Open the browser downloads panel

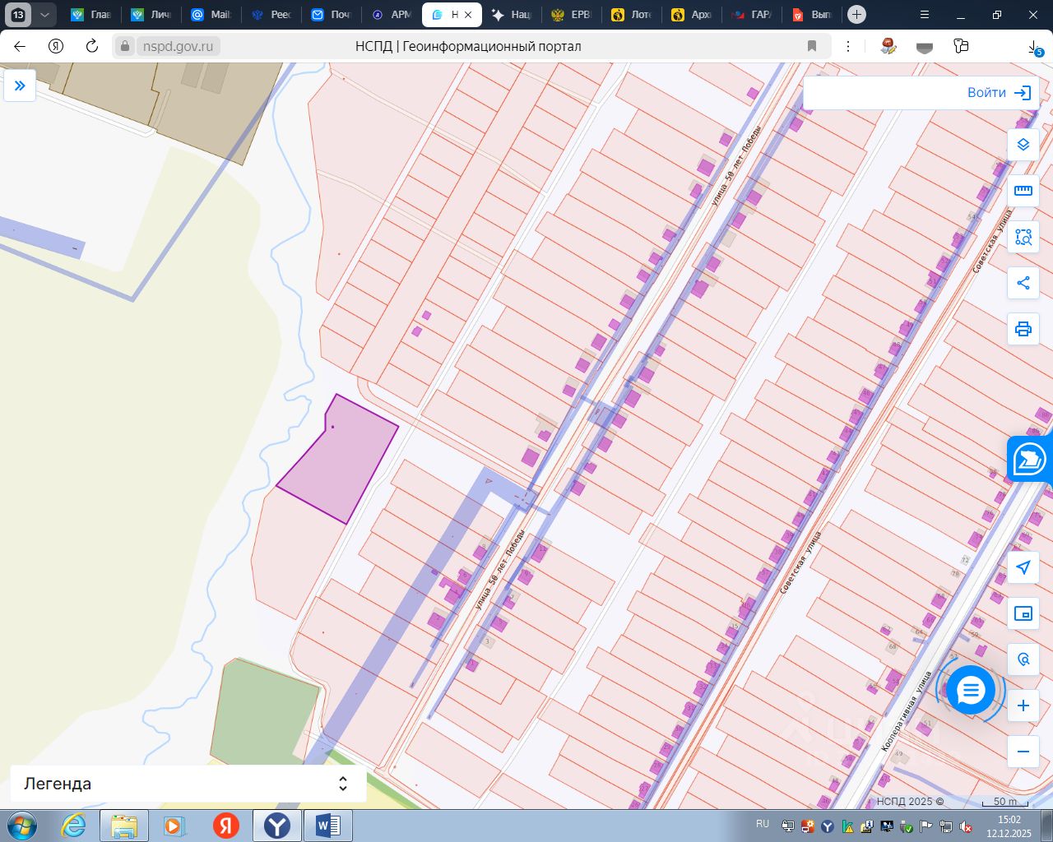(1034, 47)
